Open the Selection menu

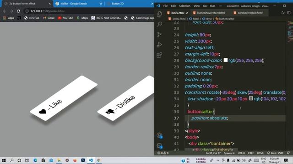pos(184,6)
